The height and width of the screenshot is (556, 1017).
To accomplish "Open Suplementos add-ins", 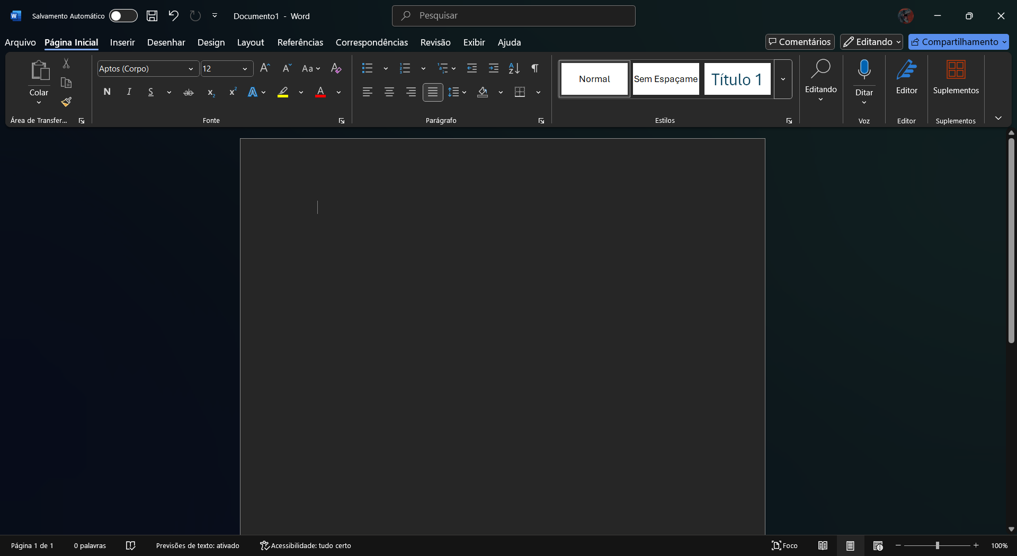I will (956, 76).
